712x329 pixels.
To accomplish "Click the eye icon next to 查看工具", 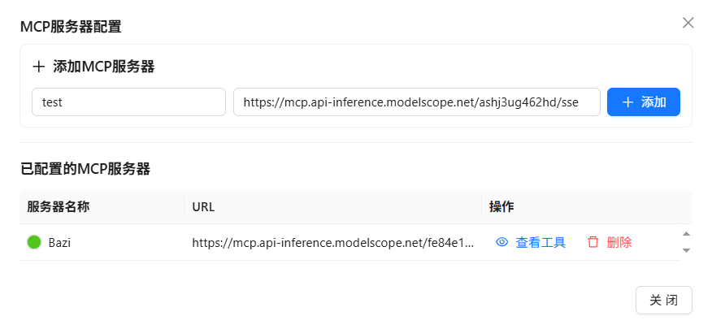I will coord(502,242).
